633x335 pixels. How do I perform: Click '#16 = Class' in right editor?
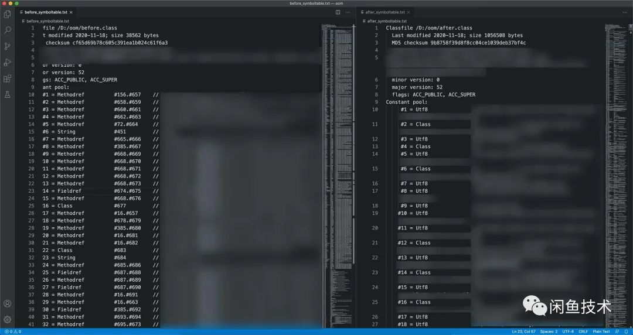(414, 302)
